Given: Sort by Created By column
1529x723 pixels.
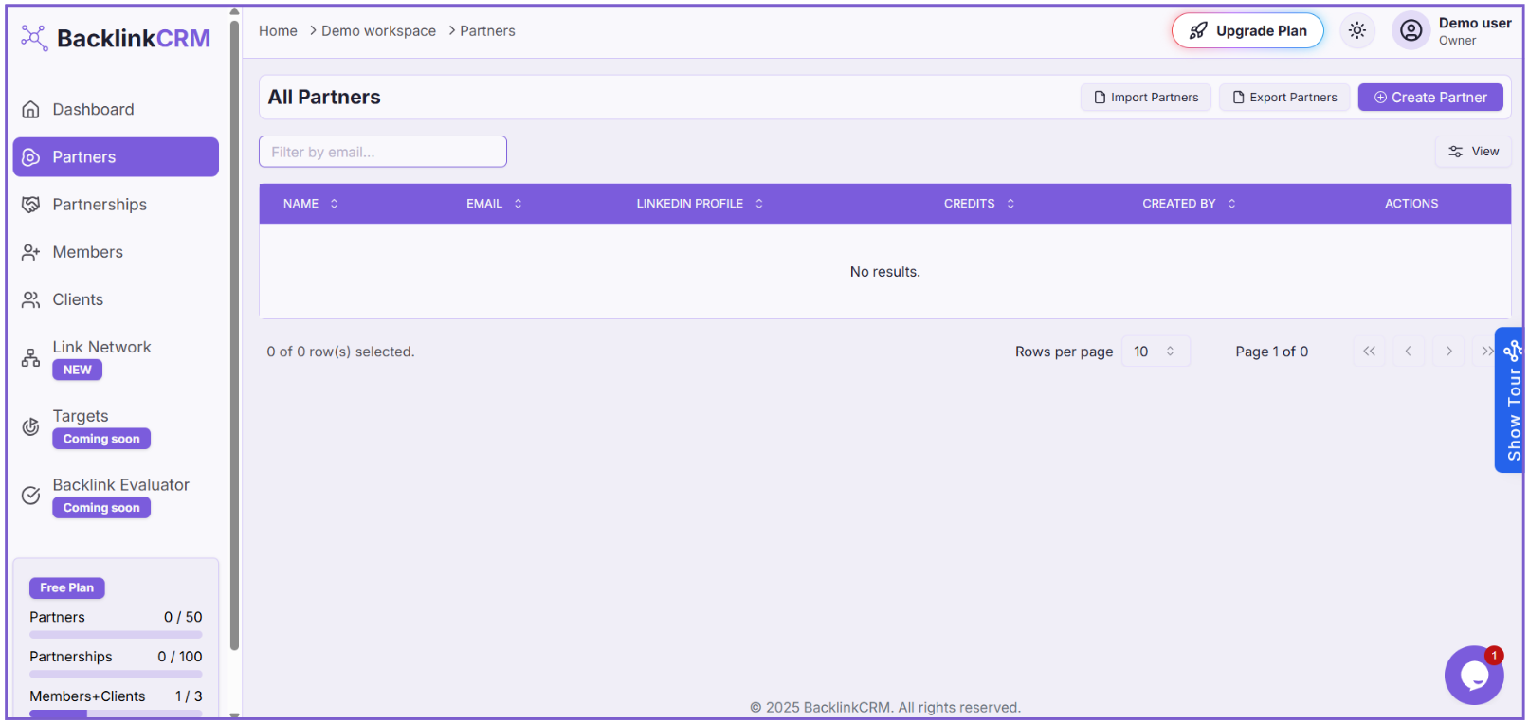Looking at the screenshot, I should 1188,204.
